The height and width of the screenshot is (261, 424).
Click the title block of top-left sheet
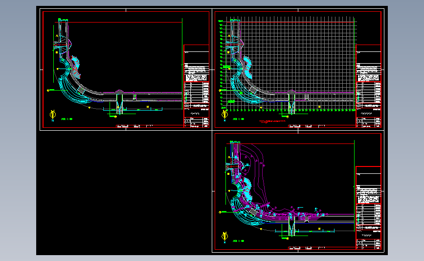coord(196,86)
